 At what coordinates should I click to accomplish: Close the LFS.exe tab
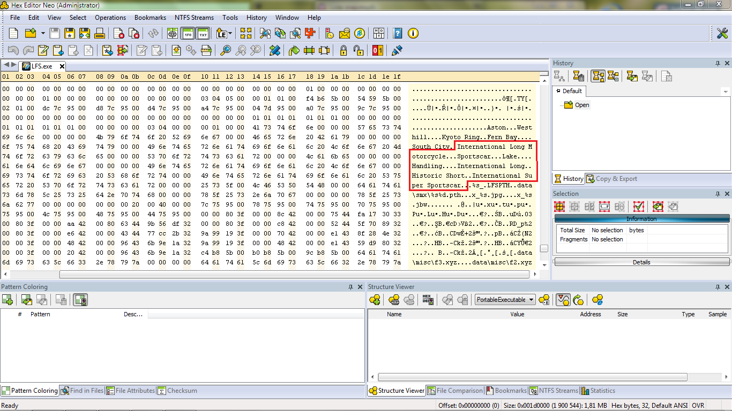click(62, 66)
